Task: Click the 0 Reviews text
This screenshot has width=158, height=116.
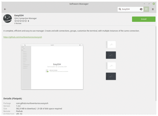Action: coord(18,23)
